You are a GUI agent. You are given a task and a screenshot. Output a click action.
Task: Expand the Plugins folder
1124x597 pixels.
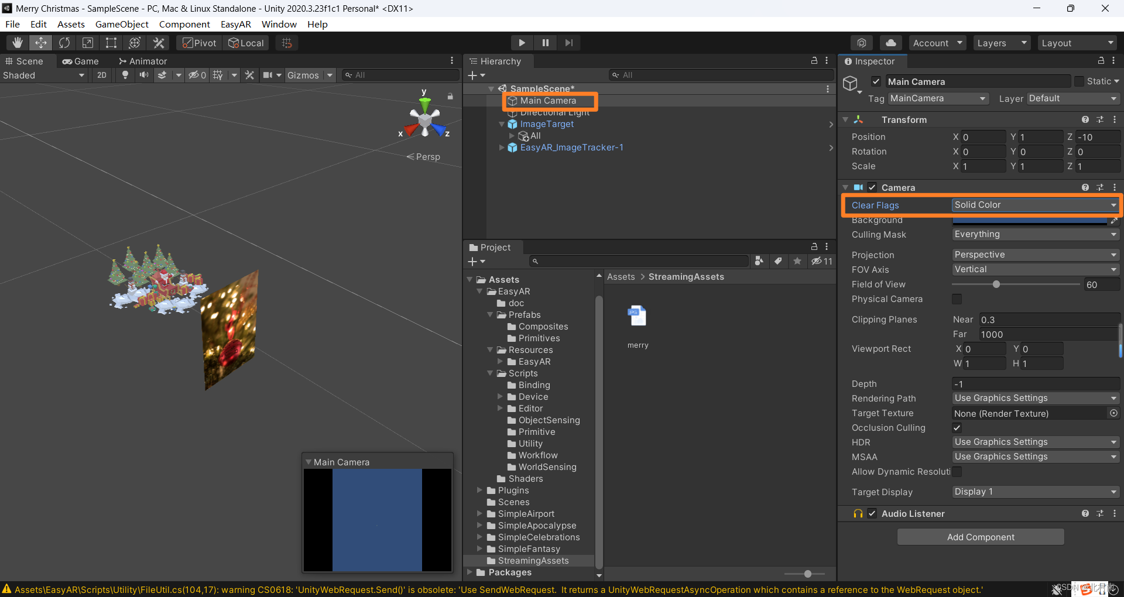pyautogui.click(x=479, y=490)
